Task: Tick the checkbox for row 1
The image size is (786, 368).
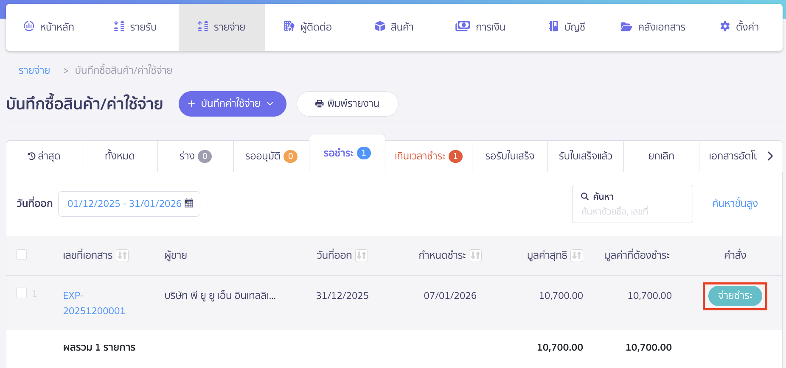Action: click(x=21, y=293)
